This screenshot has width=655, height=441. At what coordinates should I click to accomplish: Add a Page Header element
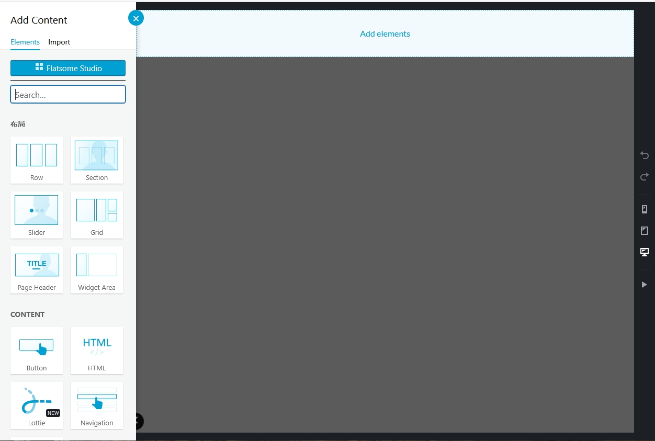click(37, 270)
